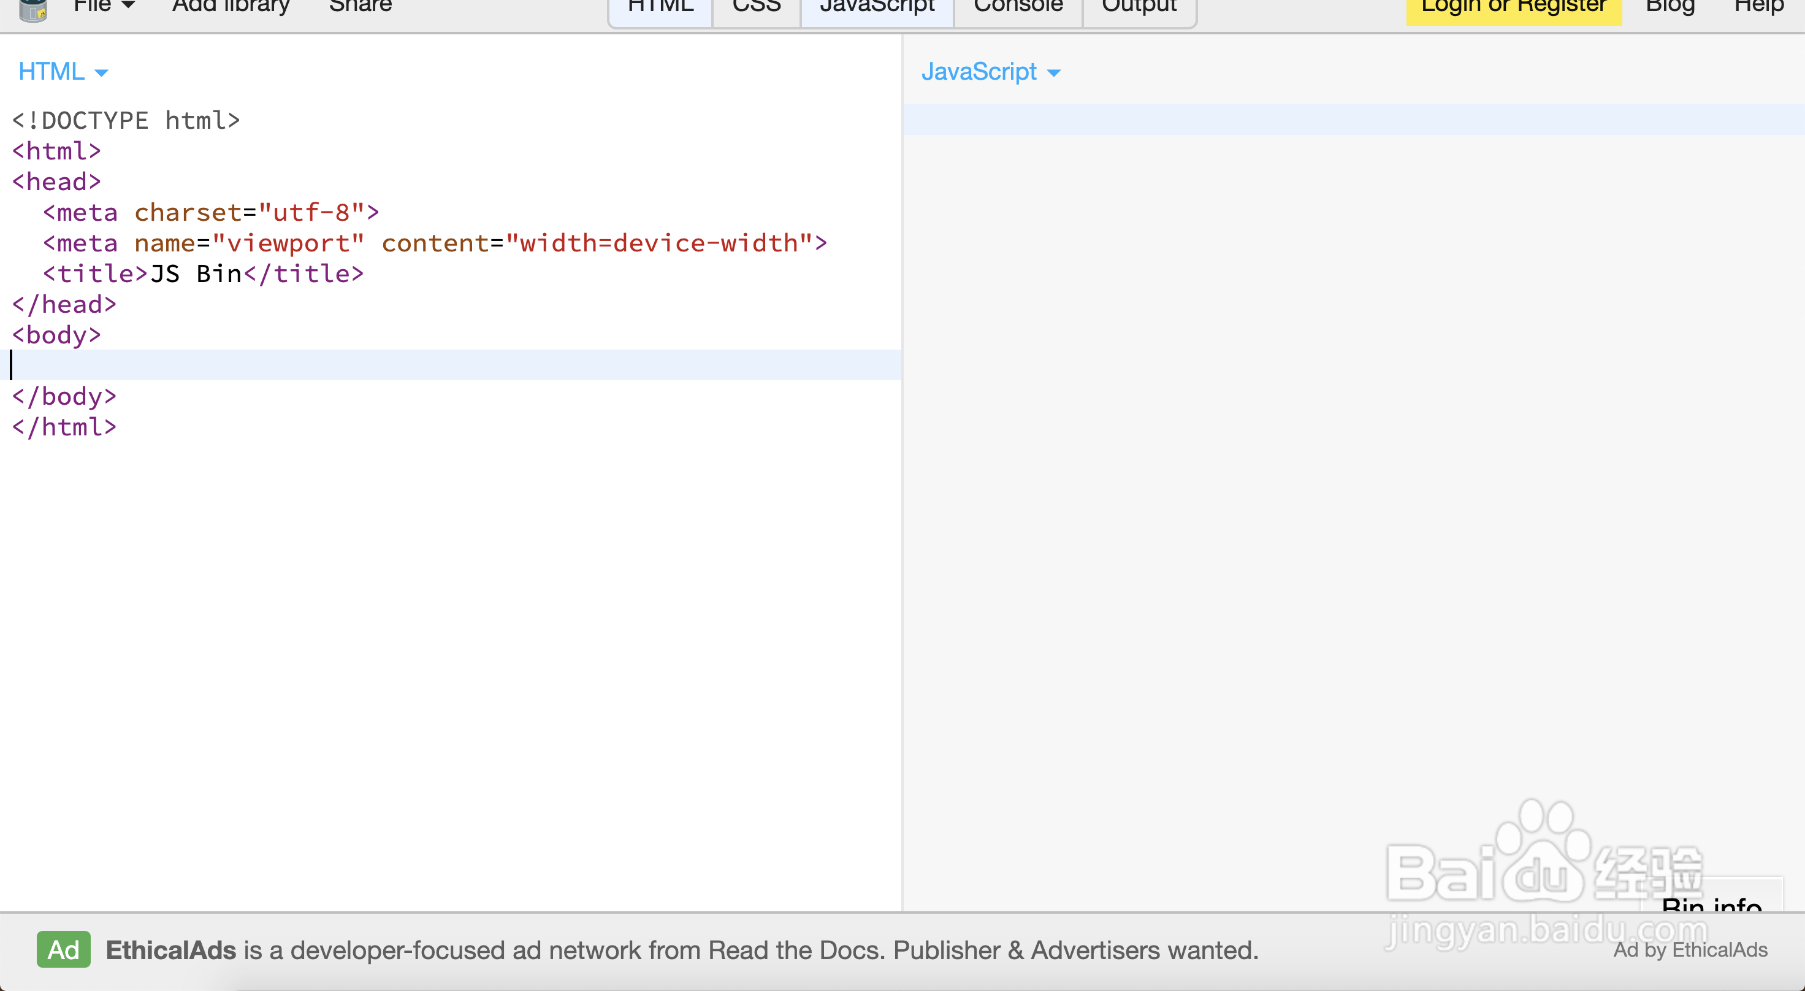The width and height of the screenshot is (1805, 991).
Task: Open the Share menu
Action: tap(360, 7)
